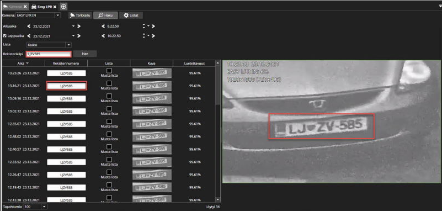The image size is (442, 211).
Task: Toggle the Loppuaika checkbox
Action: pyautogui.click(x=4, y=36)
